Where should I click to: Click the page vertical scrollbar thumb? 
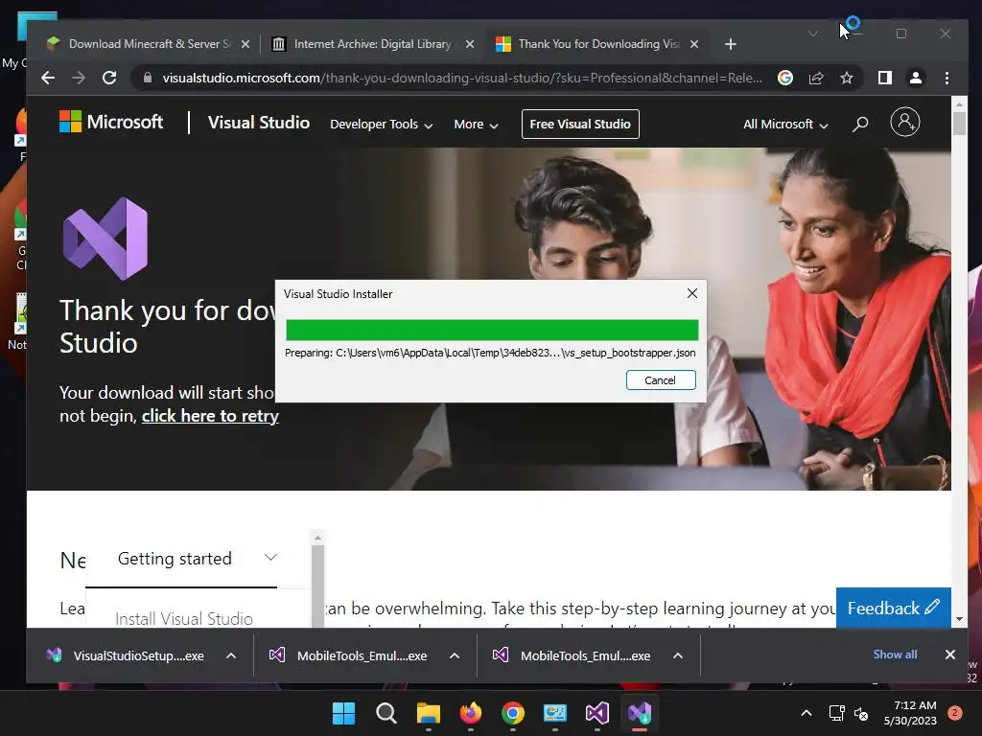pos(959,122)
